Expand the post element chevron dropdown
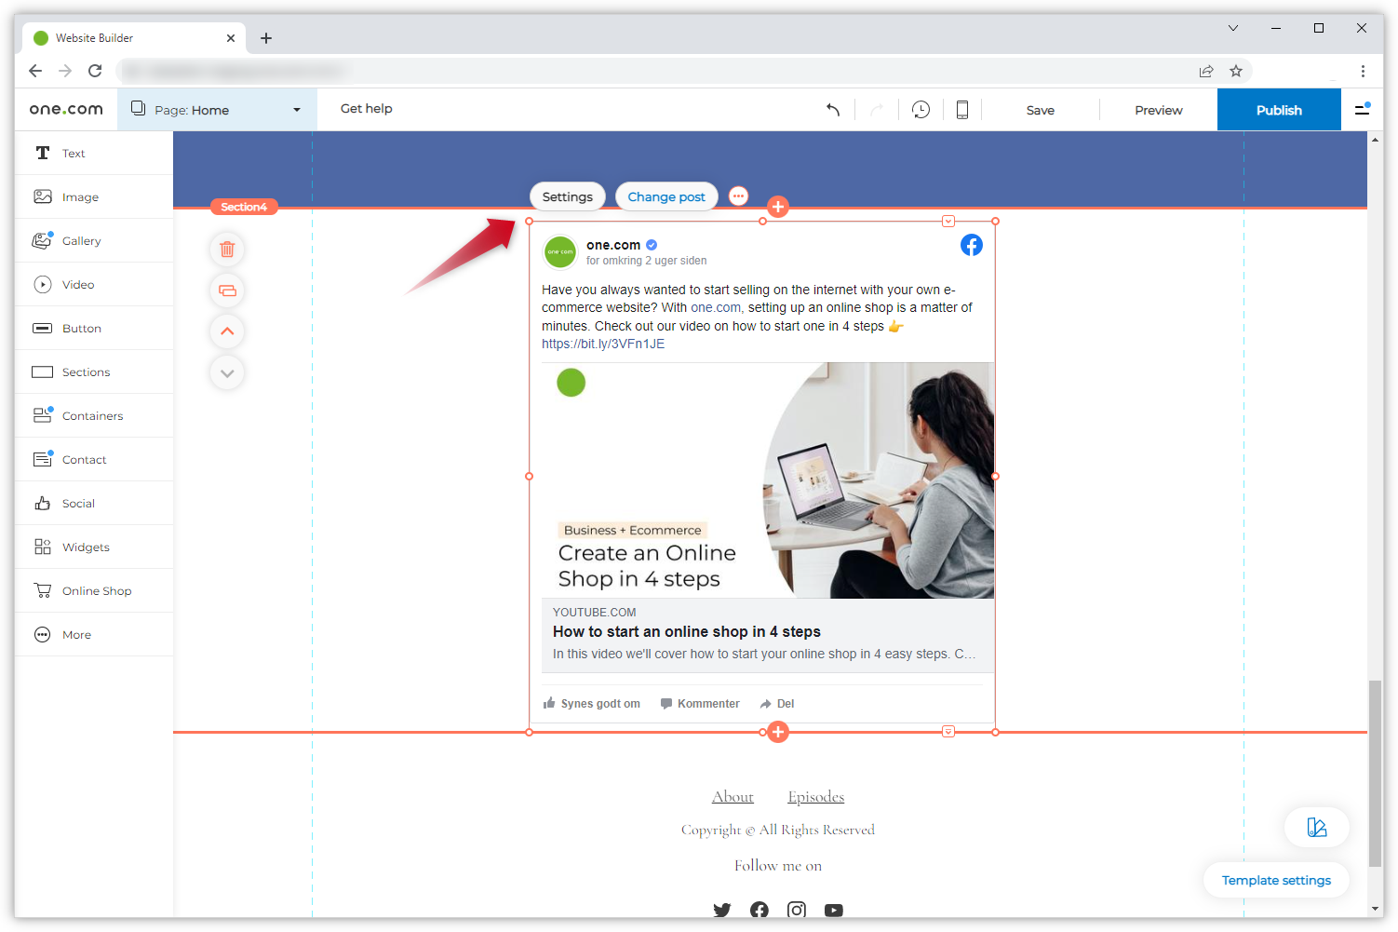 (948, 221)
